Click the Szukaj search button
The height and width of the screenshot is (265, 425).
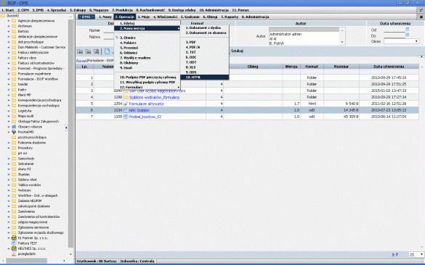click(237, 51)
